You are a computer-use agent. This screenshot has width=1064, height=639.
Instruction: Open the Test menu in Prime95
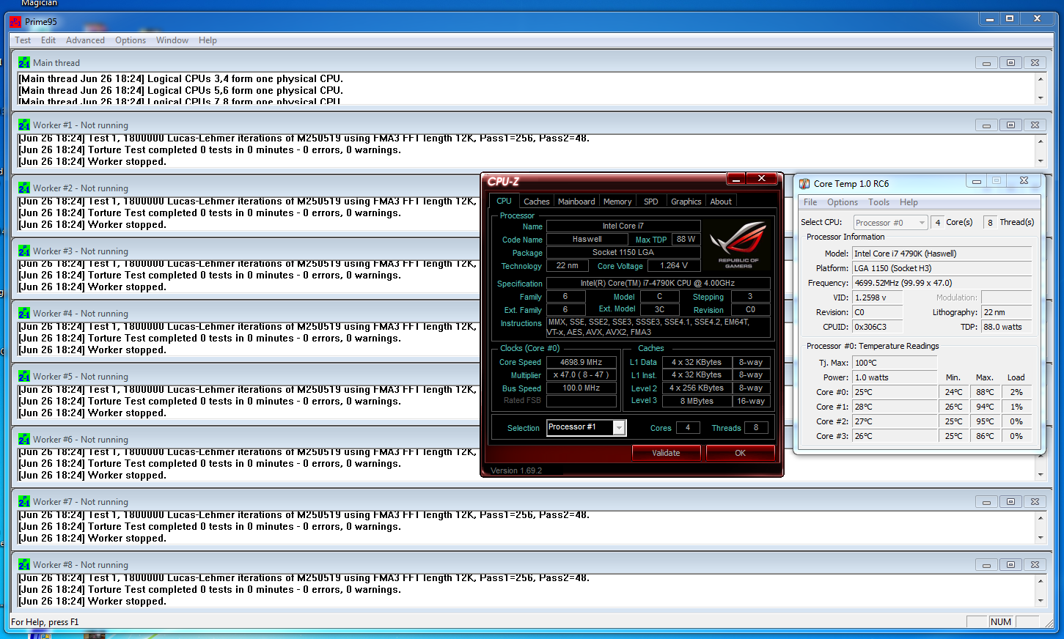[x=23, y=40]
